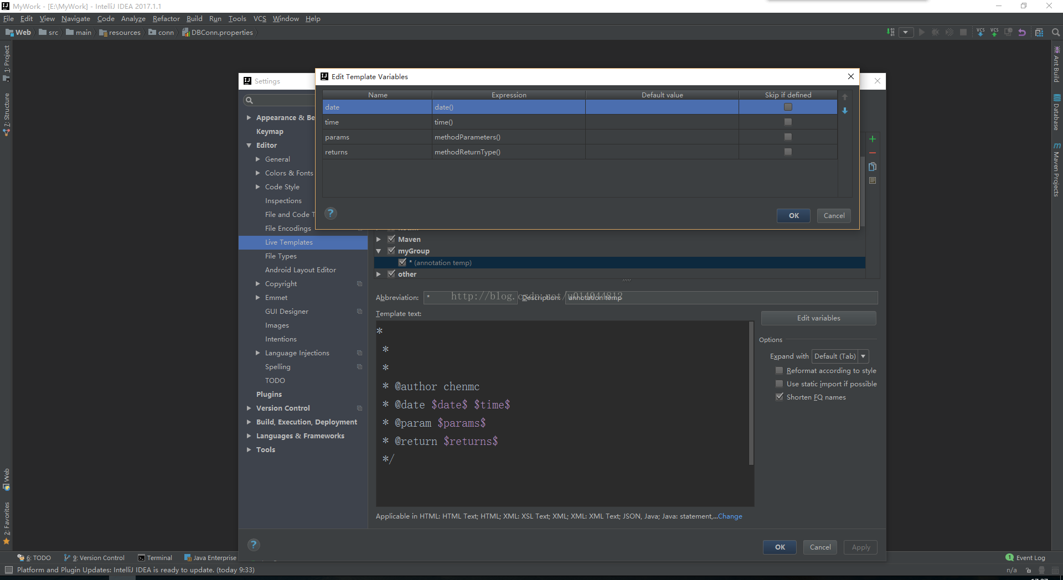Uncheck the Maven template group checkbox

tap(391, 239)
